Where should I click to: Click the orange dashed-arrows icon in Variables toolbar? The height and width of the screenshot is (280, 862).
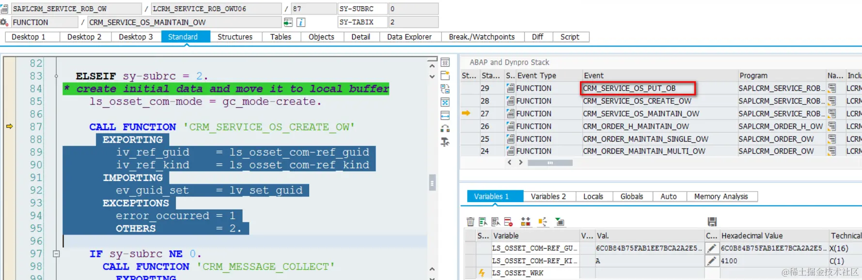tap(543, 221)
